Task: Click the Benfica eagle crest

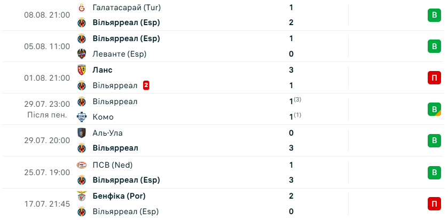Action: click(x=82, y=196)
